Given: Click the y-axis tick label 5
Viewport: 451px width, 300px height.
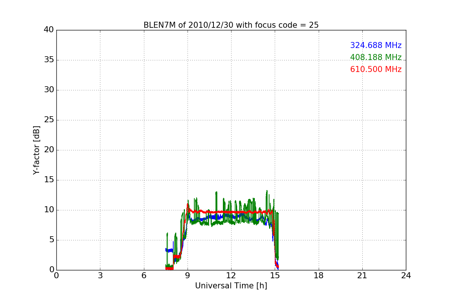Looking at the screenshot, I should tap(51, 240).
